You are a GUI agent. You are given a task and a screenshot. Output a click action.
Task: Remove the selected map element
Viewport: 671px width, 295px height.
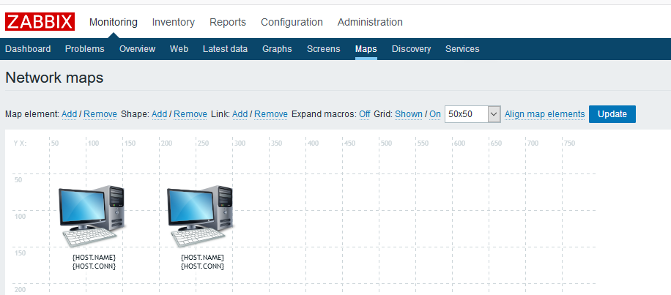[x=100, y=114]
